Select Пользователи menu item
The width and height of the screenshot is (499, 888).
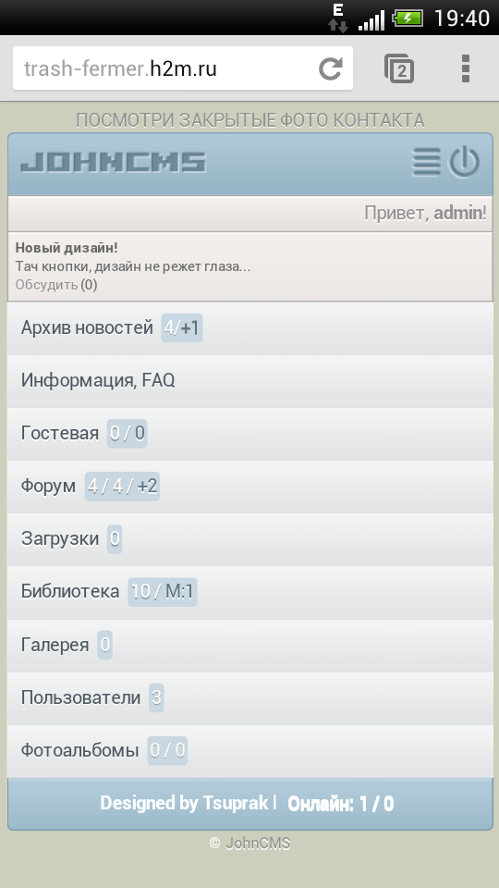(x=250, y=698)
